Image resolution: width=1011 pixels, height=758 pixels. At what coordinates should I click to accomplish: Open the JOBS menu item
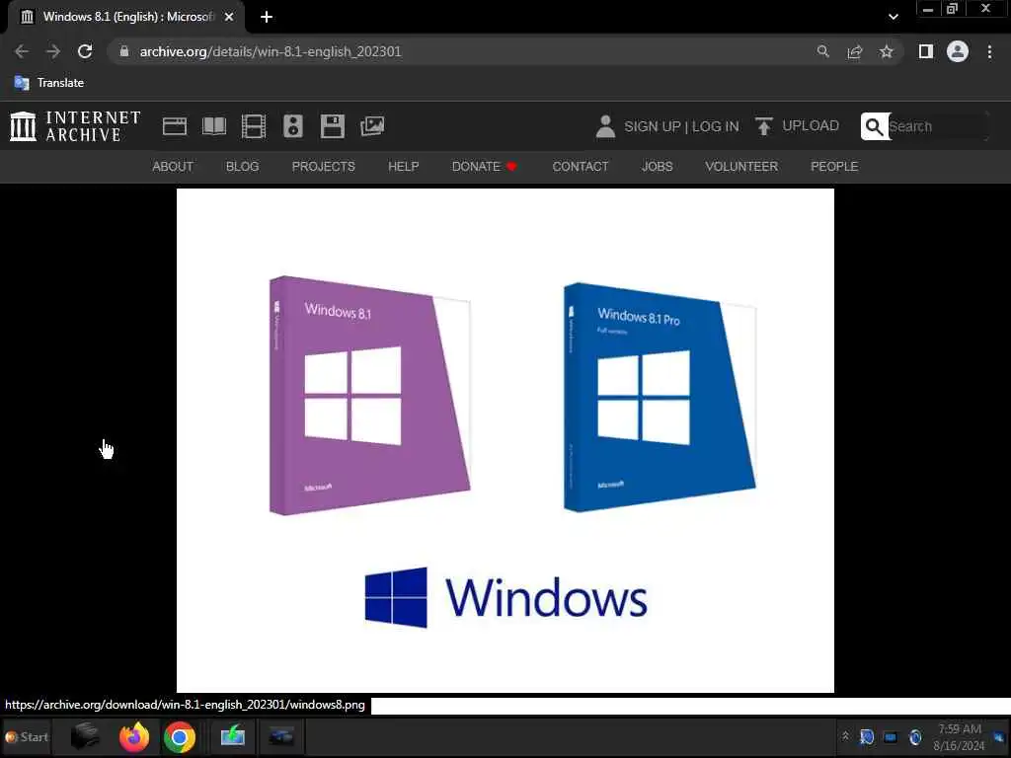[x=657, y=166]
